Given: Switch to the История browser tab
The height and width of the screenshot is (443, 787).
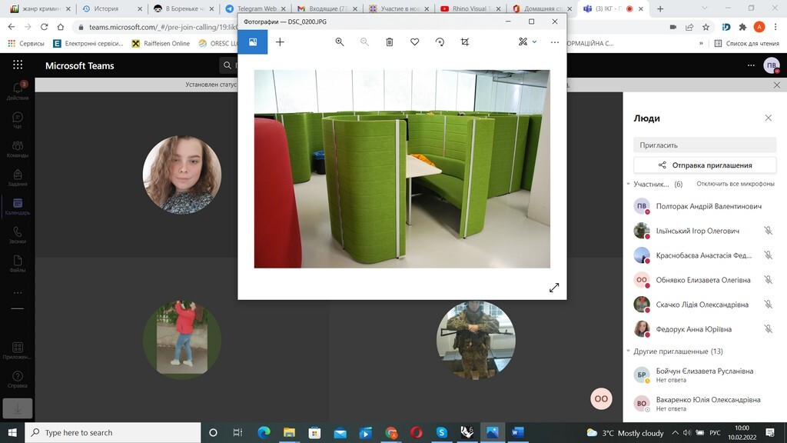Looking at the screenshot, I should coord(106,8).
